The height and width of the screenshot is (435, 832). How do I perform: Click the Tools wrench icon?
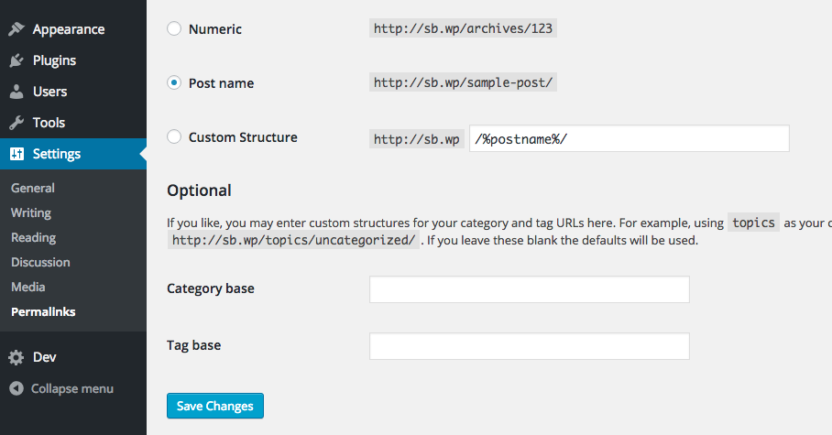pyautogui.click(x=16, y=123)
